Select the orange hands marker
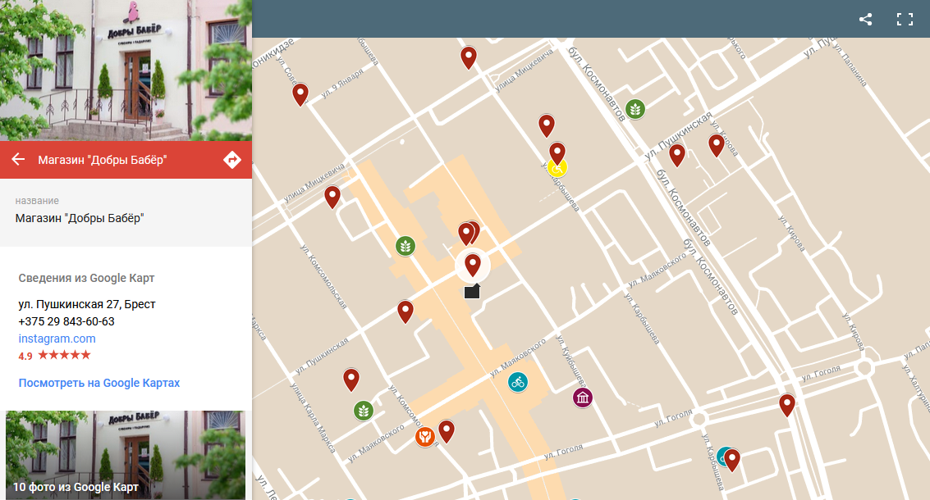930x500 pixels. tap(424, 437)
